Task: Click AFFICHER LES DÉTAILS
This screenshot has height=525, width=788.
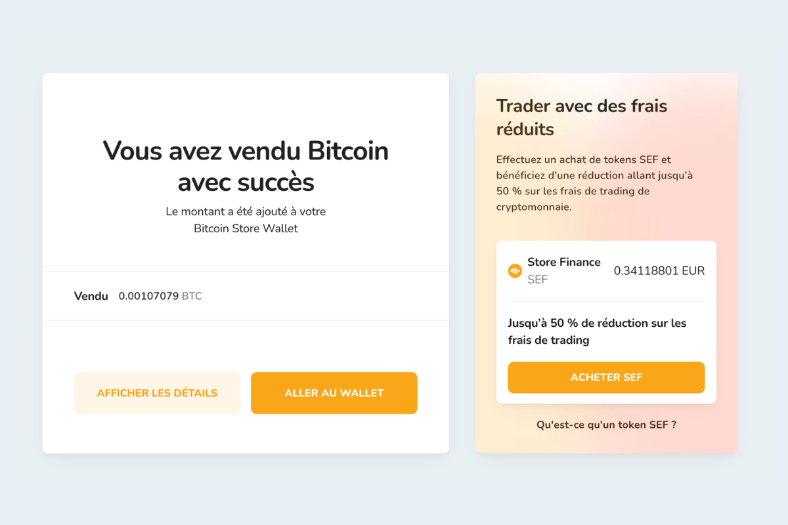Action: 157,392
